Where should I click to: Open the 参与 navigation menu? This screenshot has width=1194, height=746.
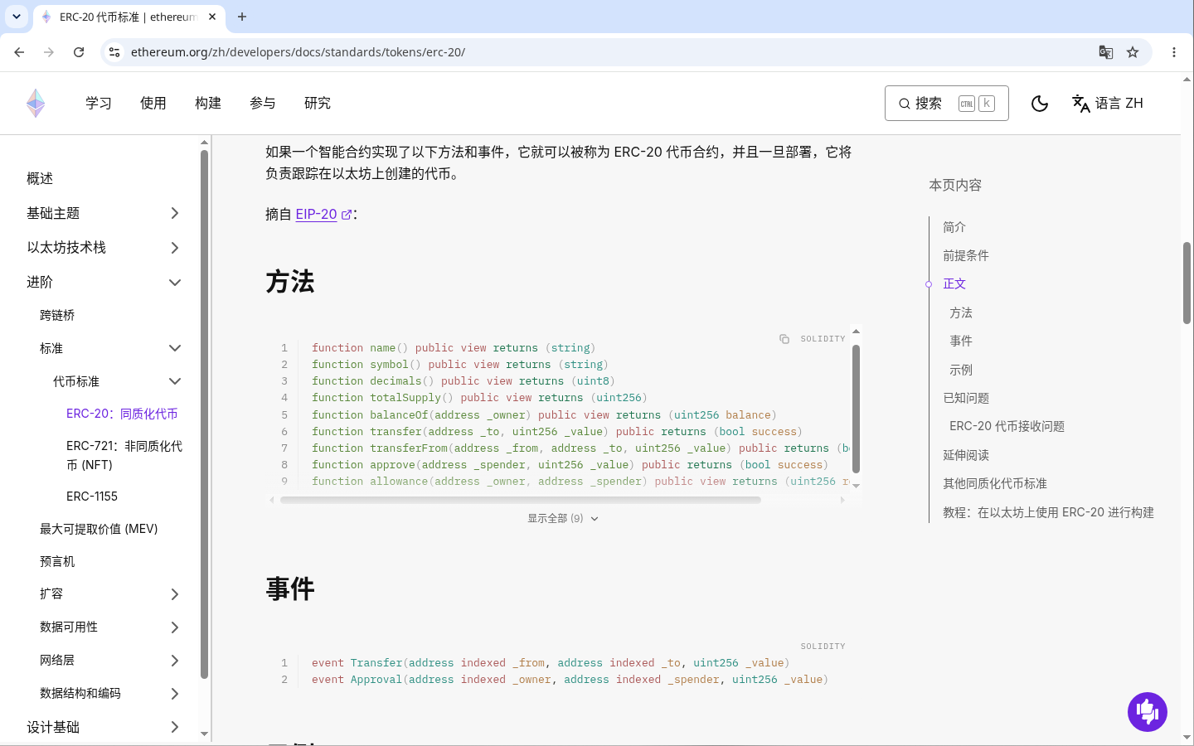[263, 104]
